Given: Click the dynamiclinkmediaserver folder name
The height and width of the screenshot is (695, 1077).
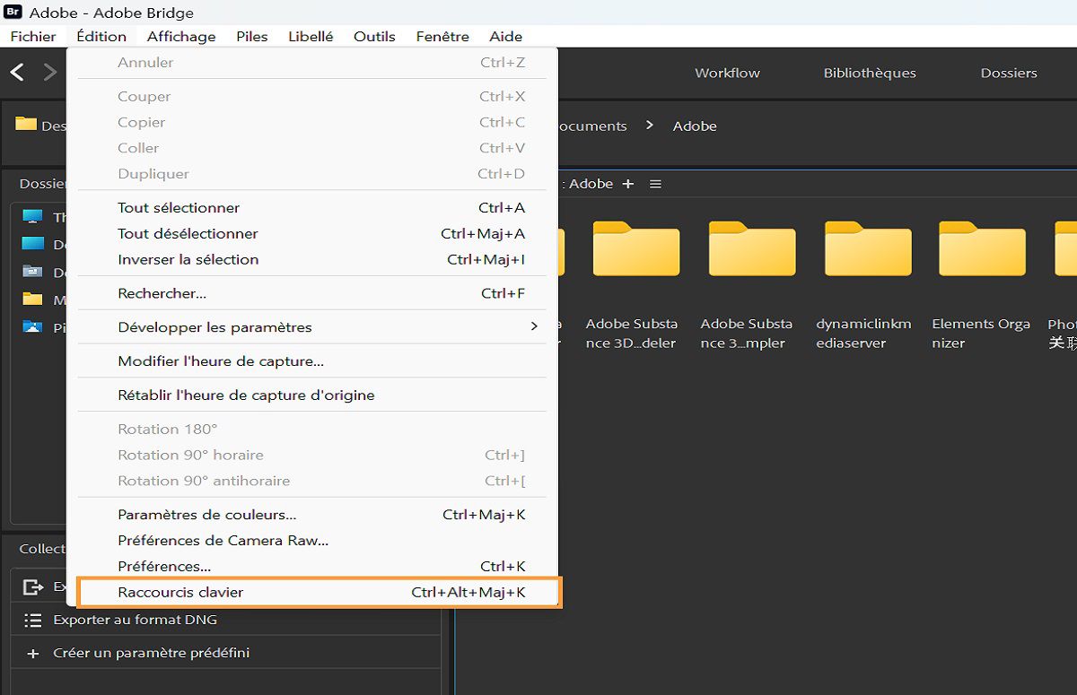Looking at the screenshot, I should (863, 334).
